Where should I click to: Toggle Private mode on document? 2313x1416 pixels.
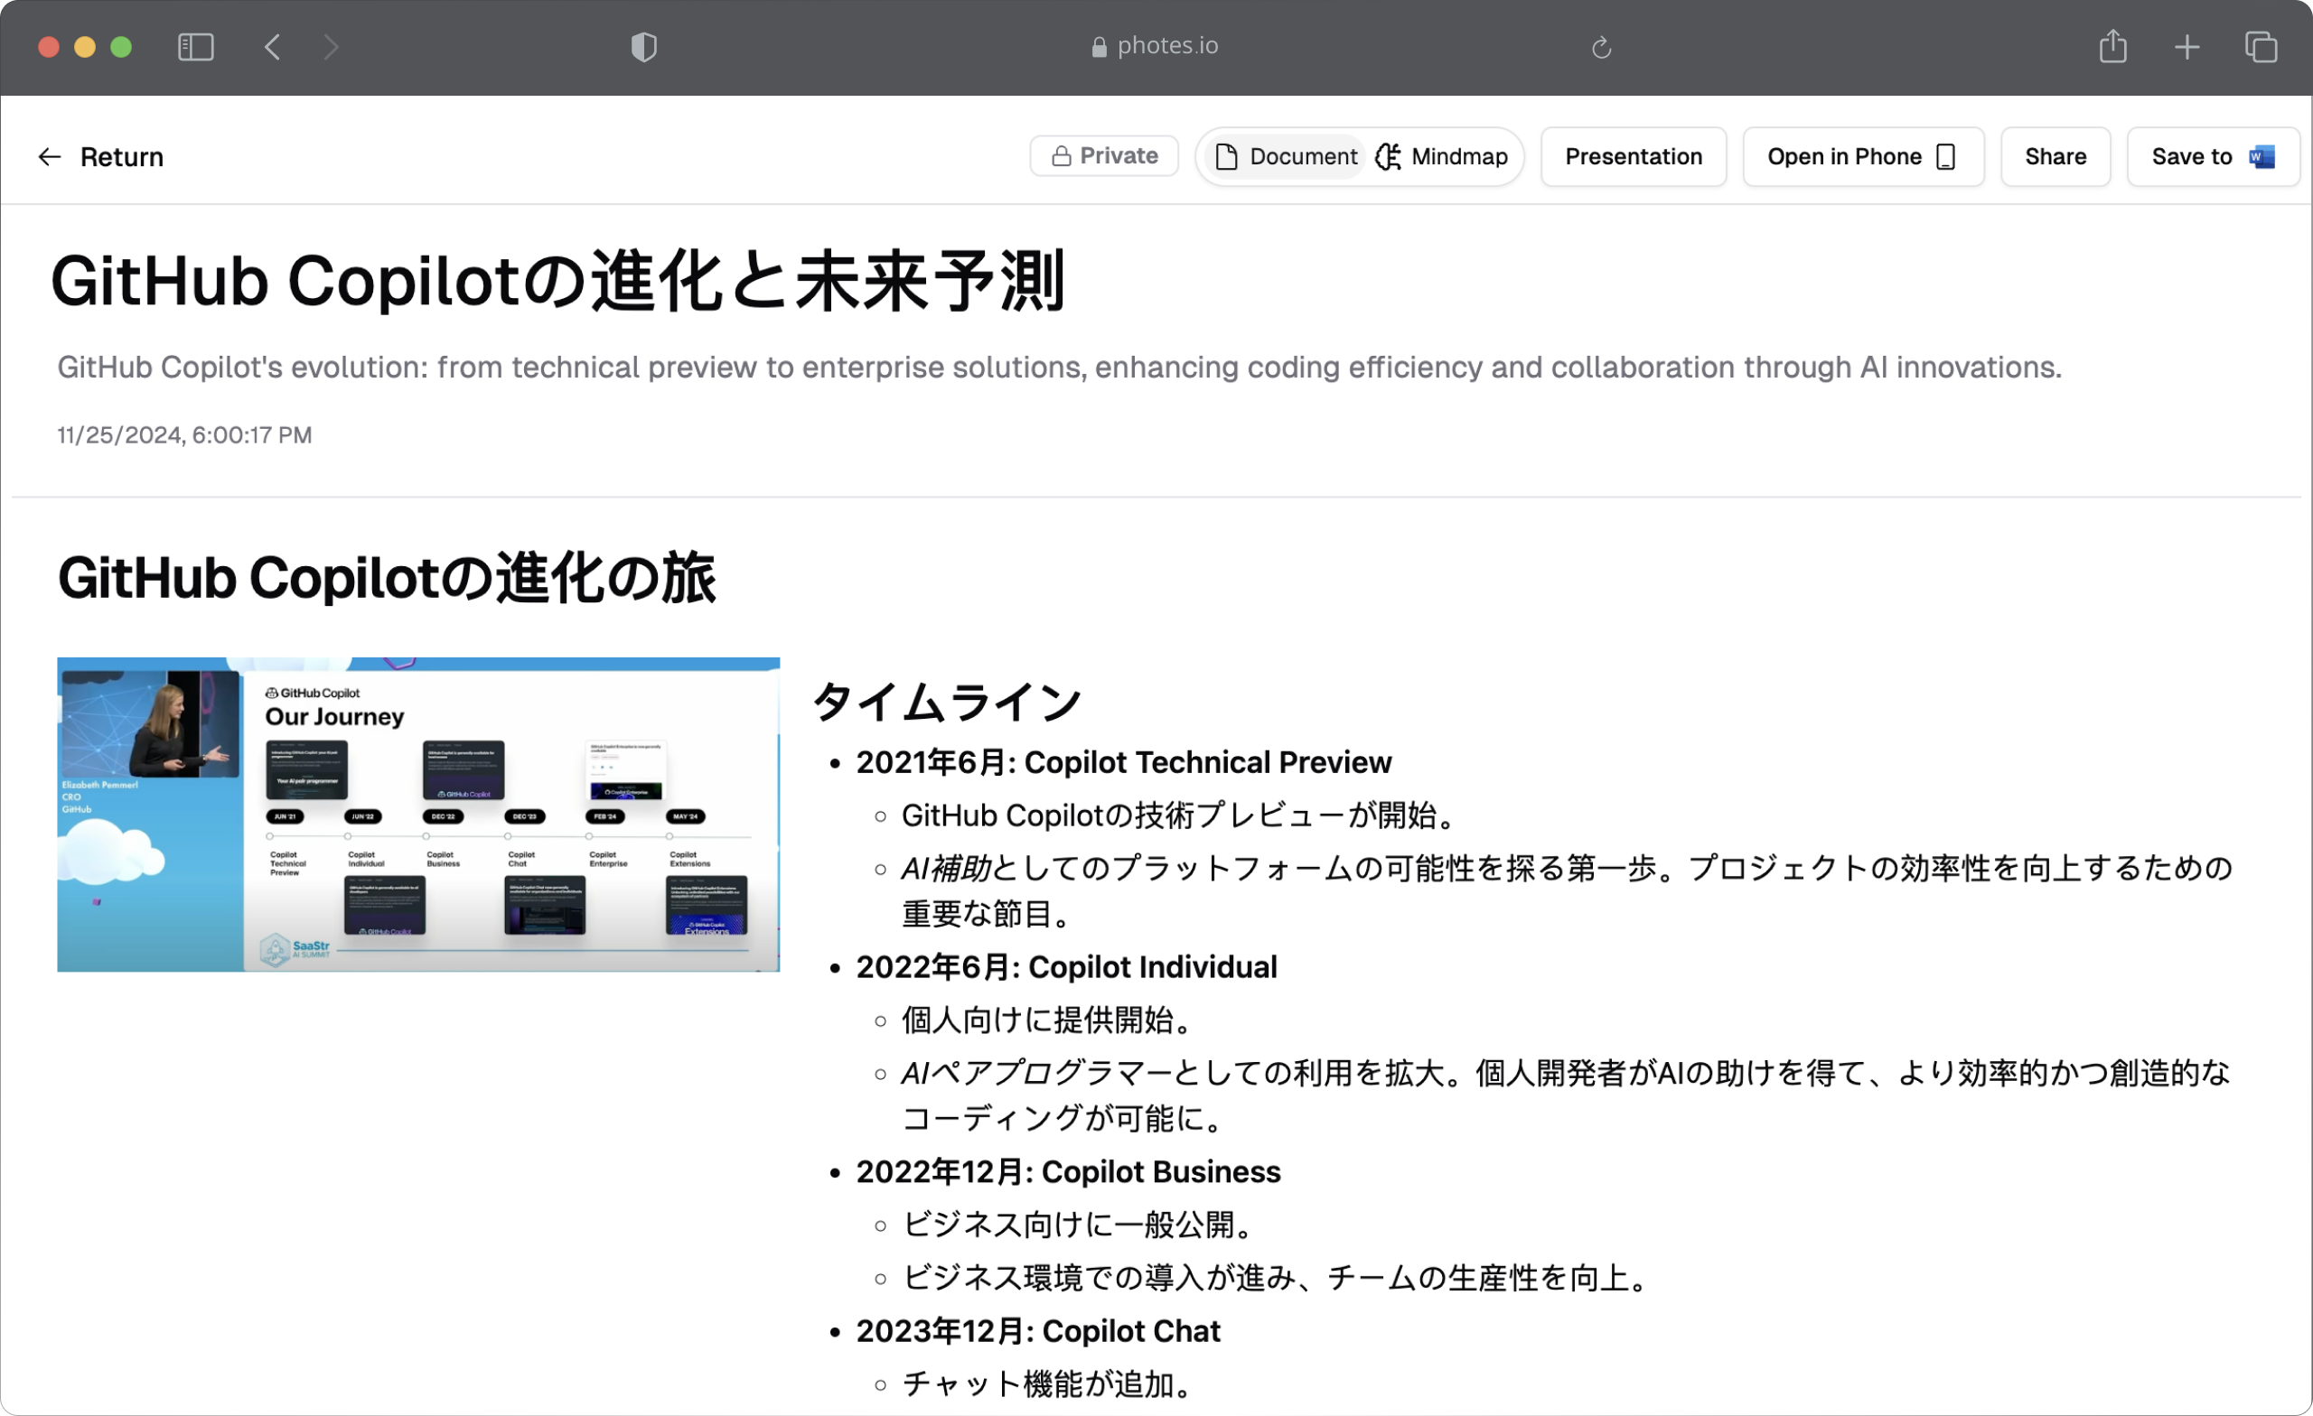[x=1105, y=157]
